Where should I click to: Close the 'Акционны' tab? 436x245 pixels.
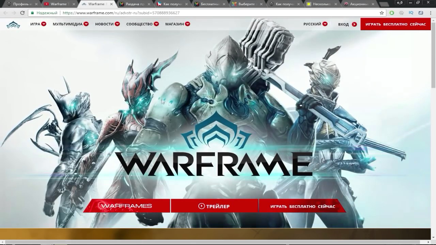click(373, 4)
